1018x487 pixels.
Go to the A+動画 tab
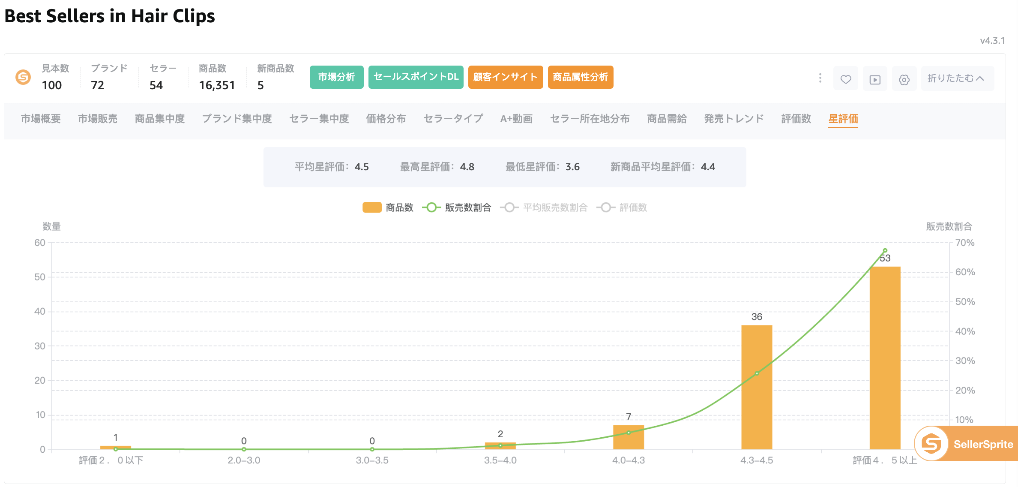pyautogui.click(x=517, y=119)
